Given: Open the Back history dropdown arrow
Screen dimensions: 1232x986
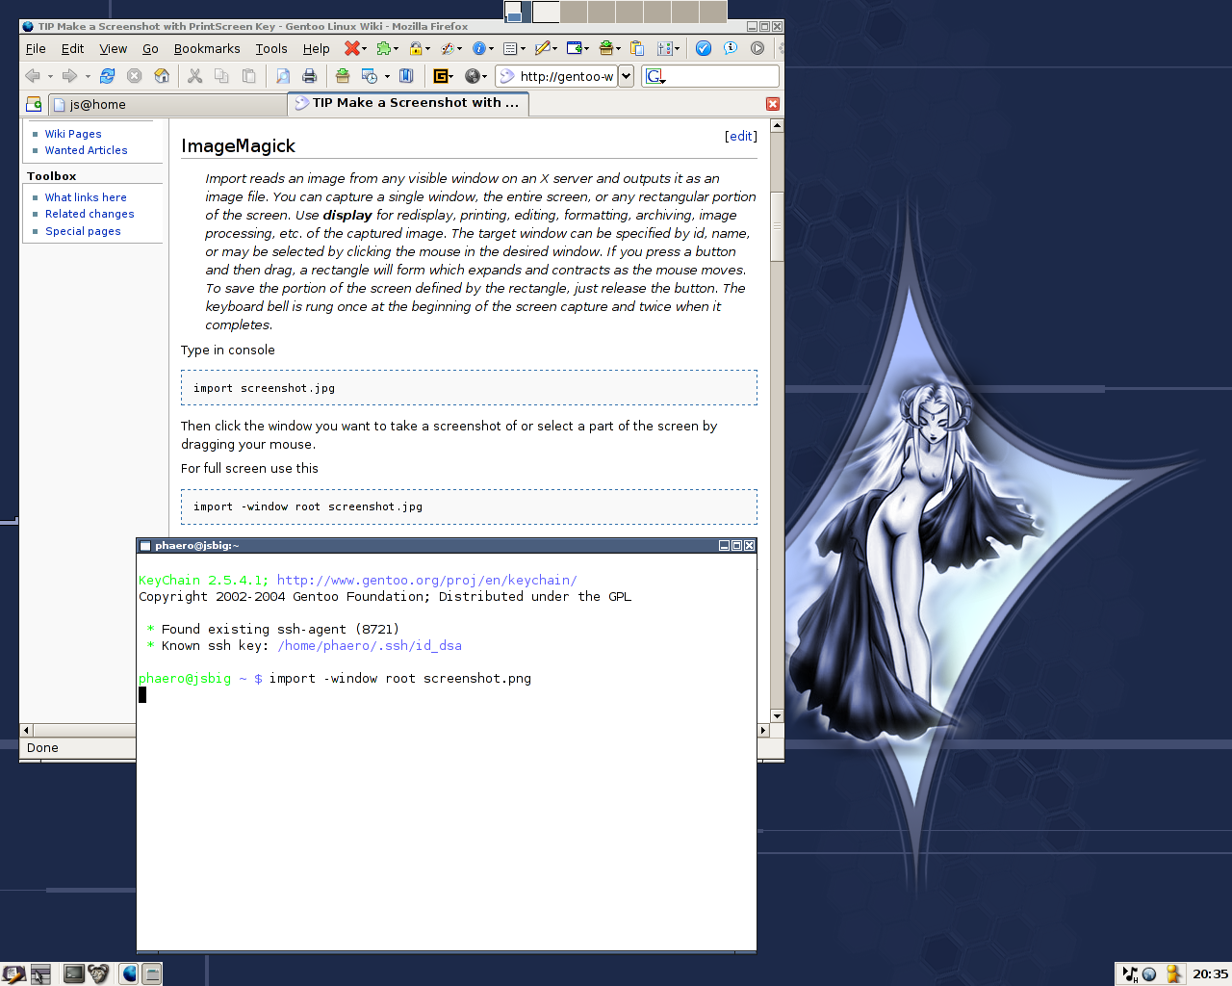Looking at the screenshot, I should click(x=50, y=76).
